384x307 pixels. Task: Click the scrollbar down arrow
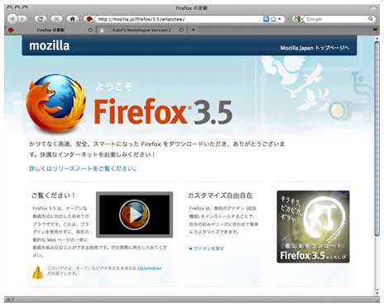(x=377, y=293)
